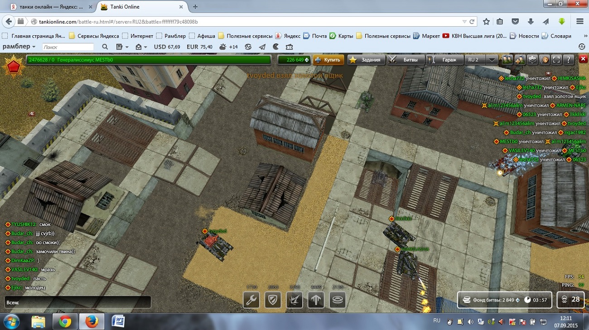Go back with the browser back arrow
589x330 pixels.
tap(9, 21)
